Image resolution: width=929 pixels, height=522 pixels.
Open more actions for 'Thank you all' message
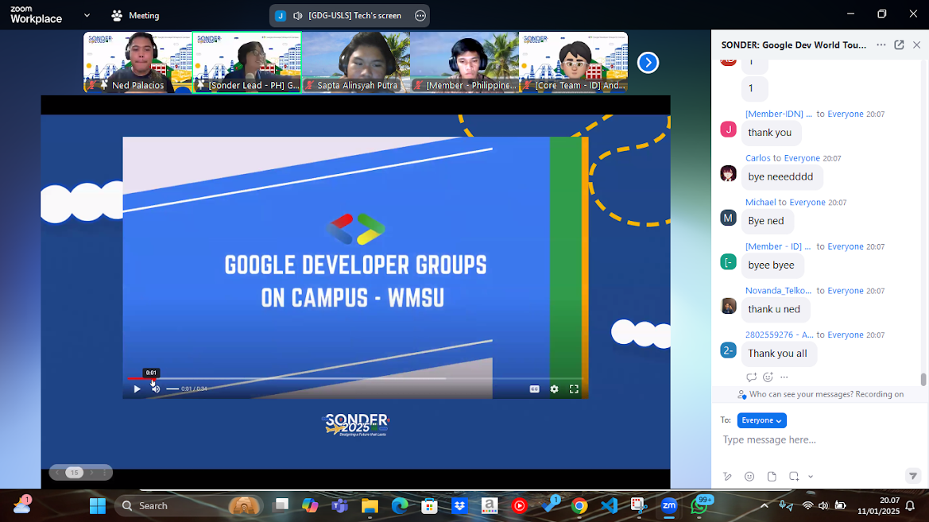784,377
